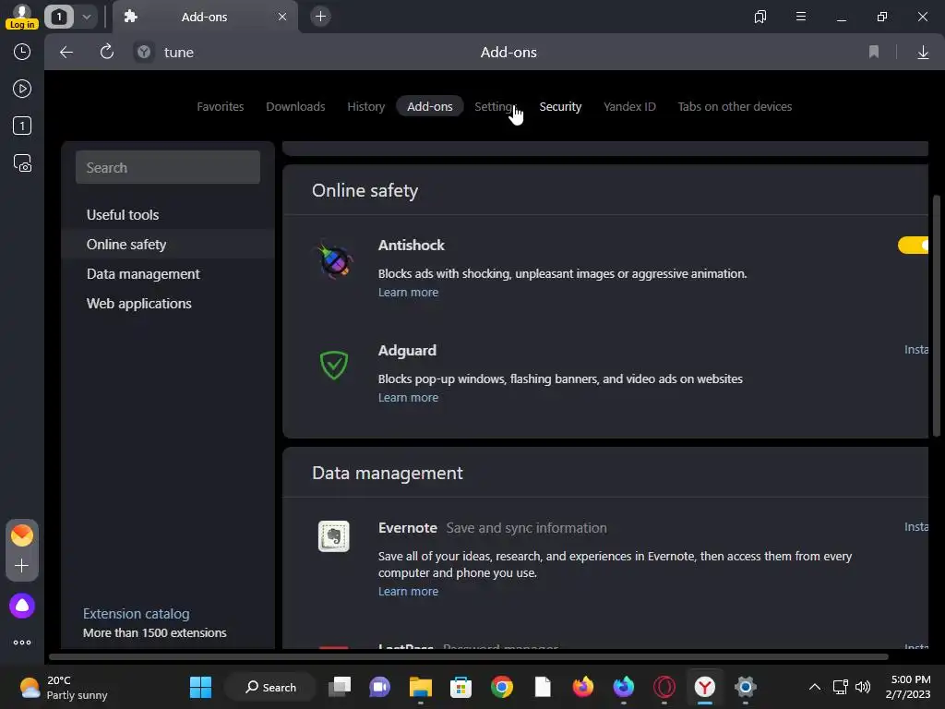The image size is (945, 709).
Task: Open the video player icon in sidebar
Action: tap(22, 90)
